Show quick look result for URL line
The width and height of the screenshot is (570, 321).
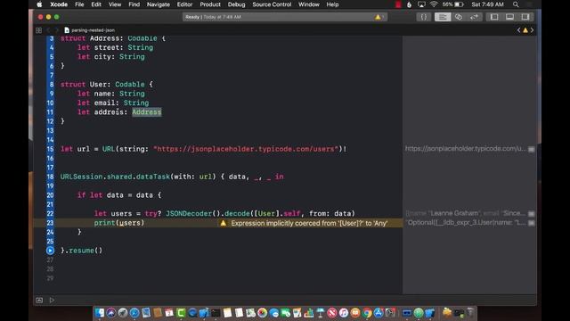[x=531, y=149]
